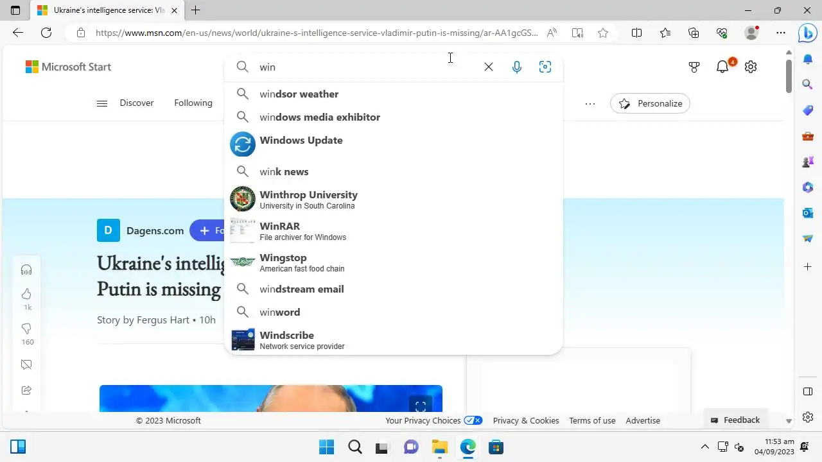Open File Explorer on taskbar
The width and height of the screenshot is (822, 462).
click(x=439, y=447)
